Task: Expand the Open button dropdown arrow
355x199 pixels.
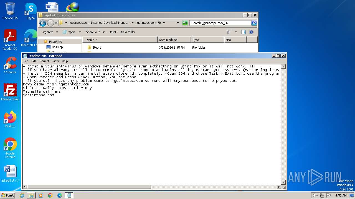Action: click(x=80, y=32)
